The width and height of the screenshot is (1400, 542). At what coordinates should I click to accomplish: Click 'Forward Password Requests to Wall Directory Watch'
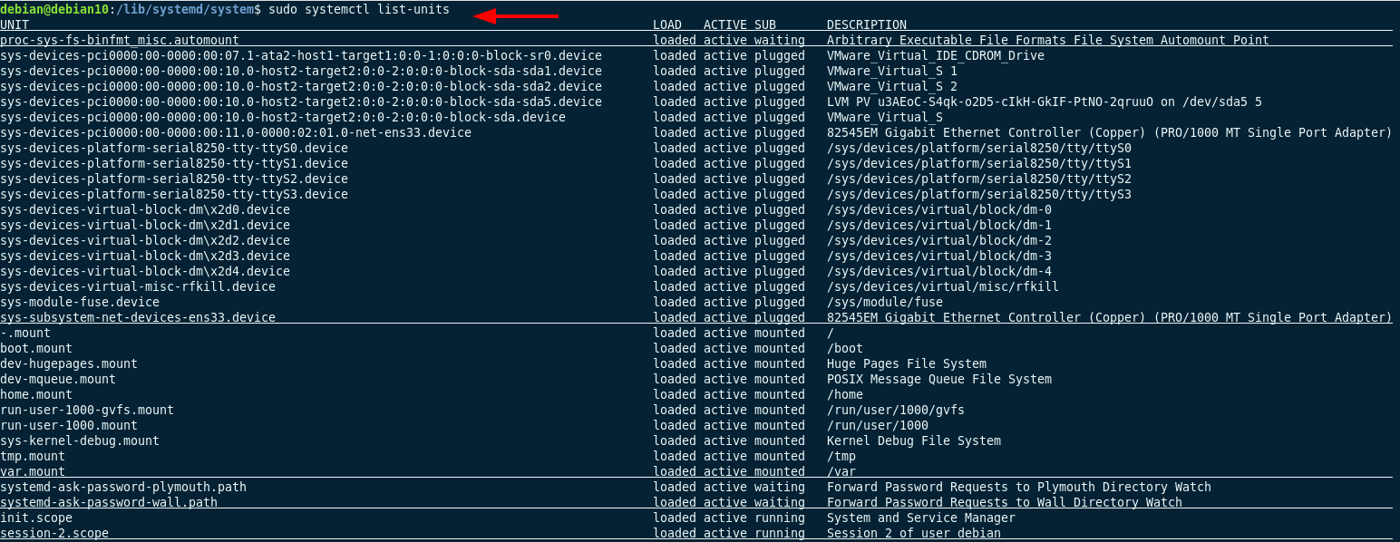(x=1005, y=502)
